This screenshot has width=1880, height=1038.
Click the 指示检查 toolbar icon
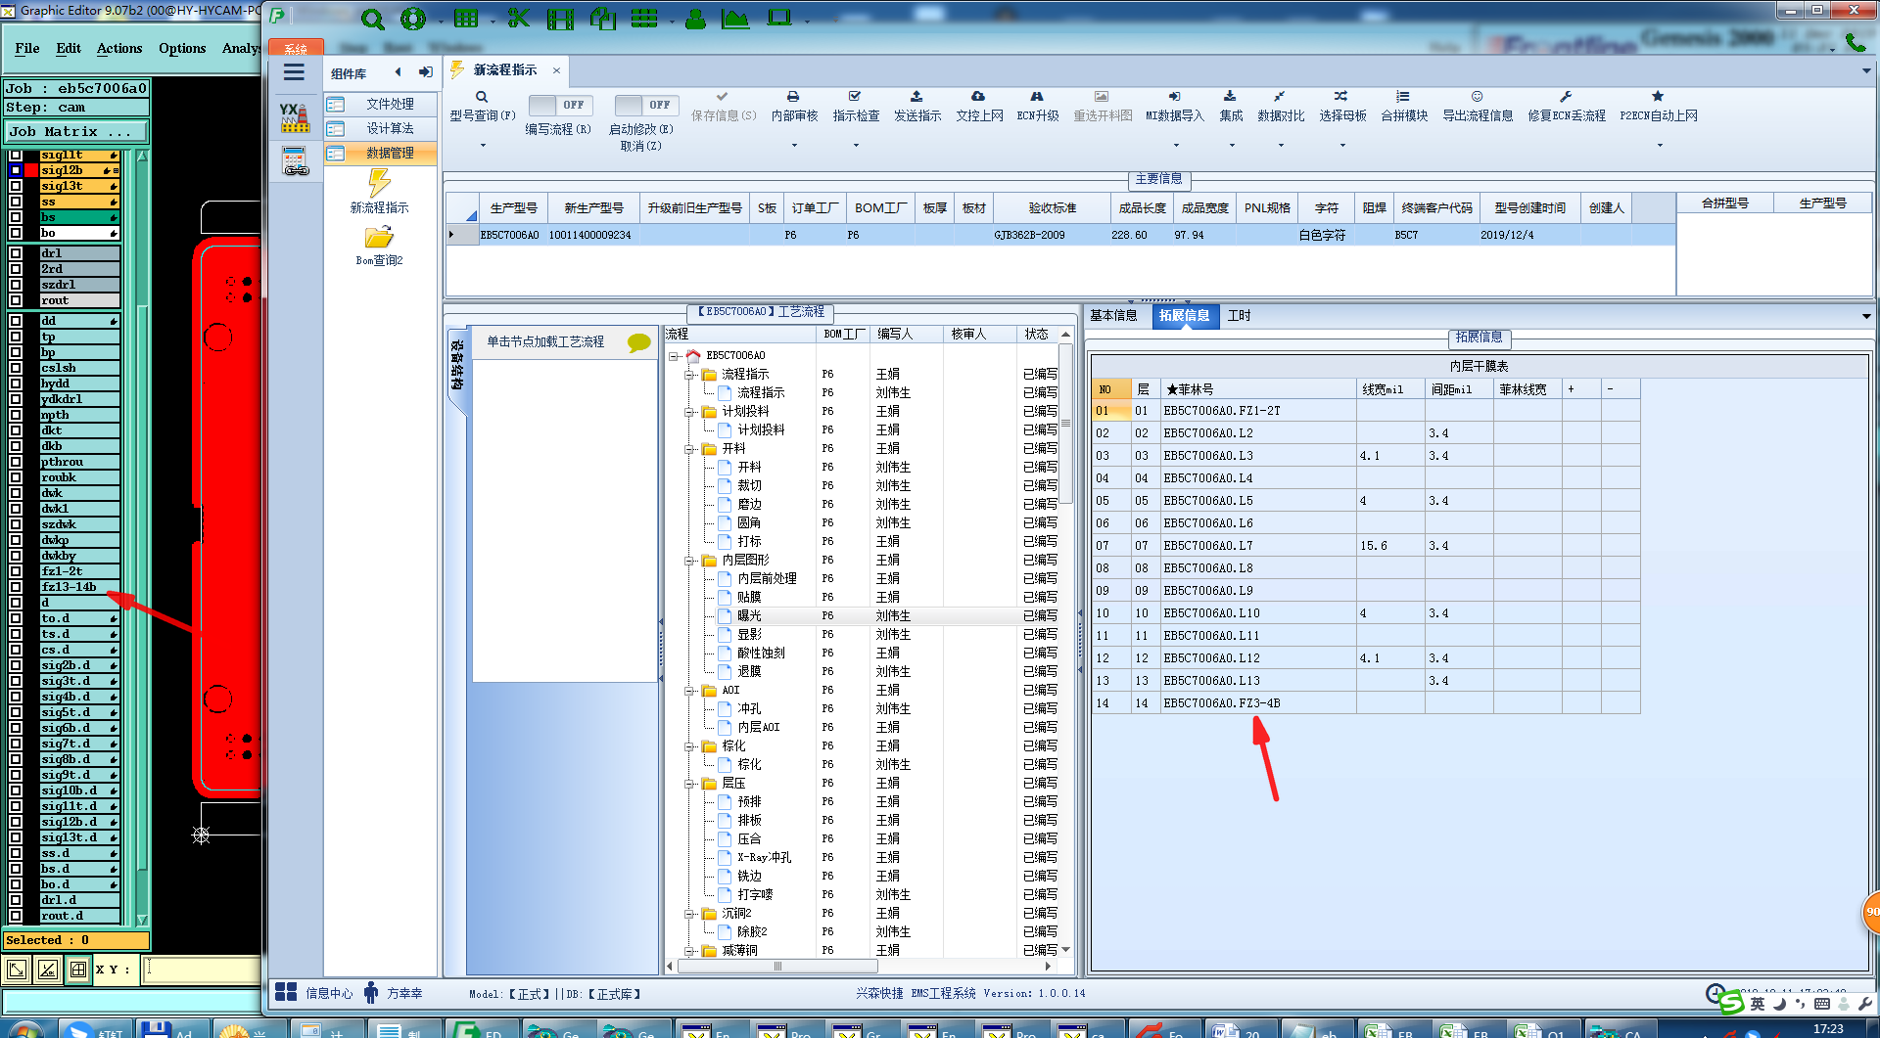tap(855, 97)
